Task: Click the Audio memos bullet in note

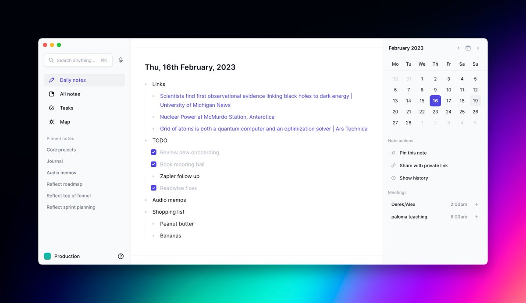Action: click(x=146, y=200)
